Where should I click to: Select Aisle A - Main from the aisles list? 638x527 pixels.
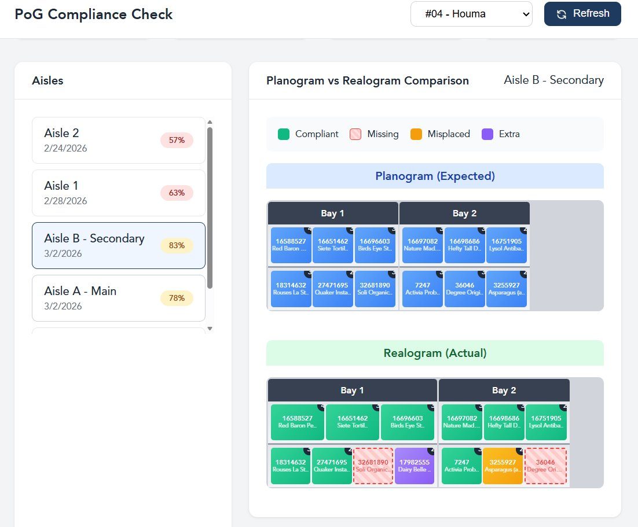click(x=119, y=298)
